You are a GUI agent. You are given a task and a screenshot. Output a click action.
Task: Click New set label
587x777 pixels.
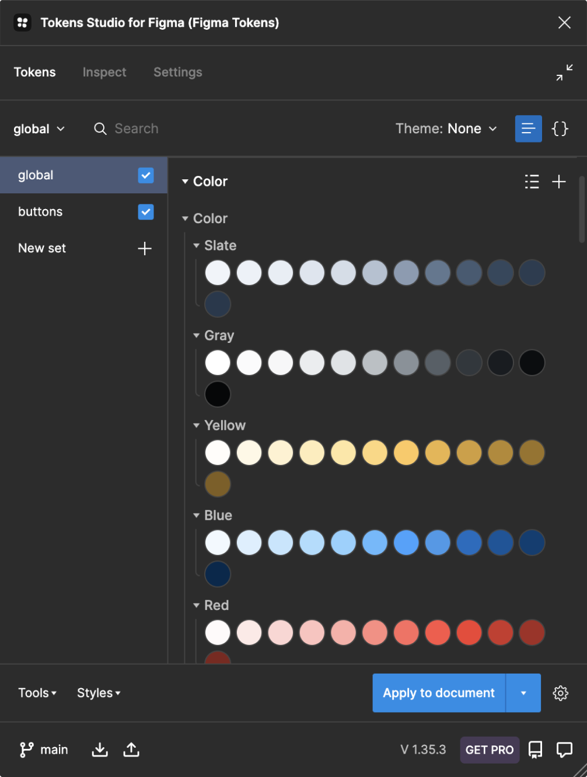coord(42,248)
